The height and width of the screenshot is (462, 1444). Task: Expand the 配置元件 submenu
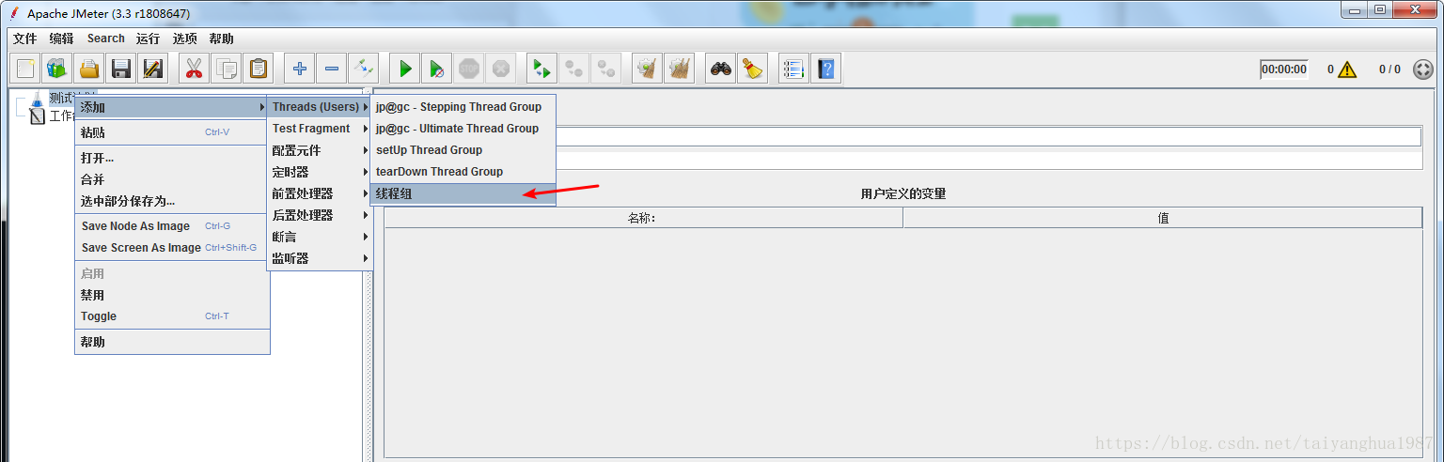pos(320,150)
